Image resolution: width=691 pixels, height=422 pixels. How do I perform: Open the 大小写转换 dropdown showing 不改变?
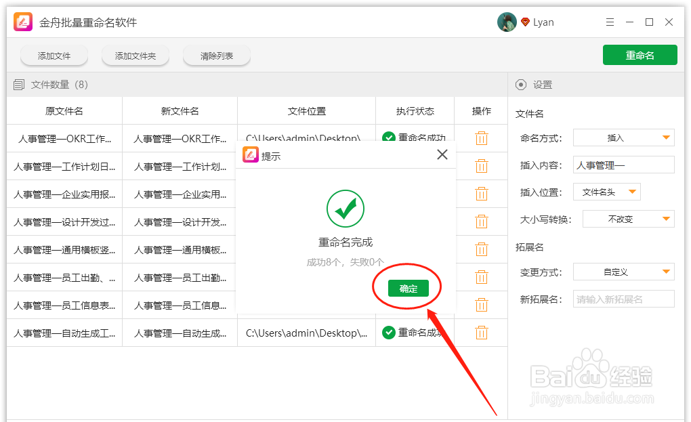pos(628,219)
